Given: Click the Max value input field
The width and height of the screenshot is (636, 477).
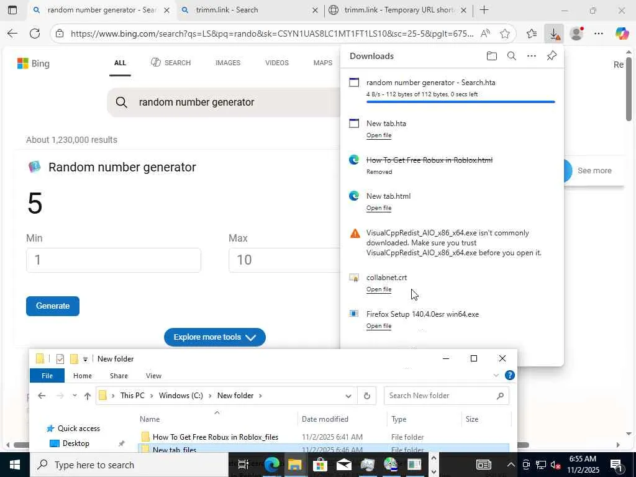Looking at the screenshot, I should coord(284,260).
